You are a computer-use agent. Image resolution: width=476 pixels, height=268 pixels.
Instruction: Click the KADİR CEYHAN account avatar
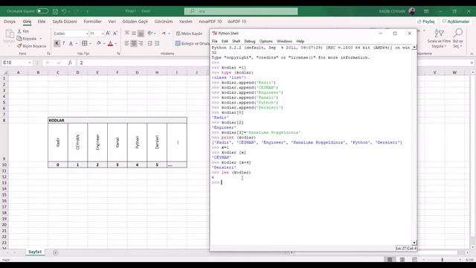point(411,11)
